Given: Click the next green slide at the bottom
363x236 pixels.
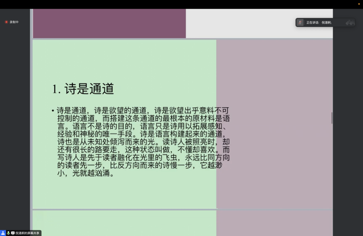Looking at the screenshot, I should (x=124, y=223).
